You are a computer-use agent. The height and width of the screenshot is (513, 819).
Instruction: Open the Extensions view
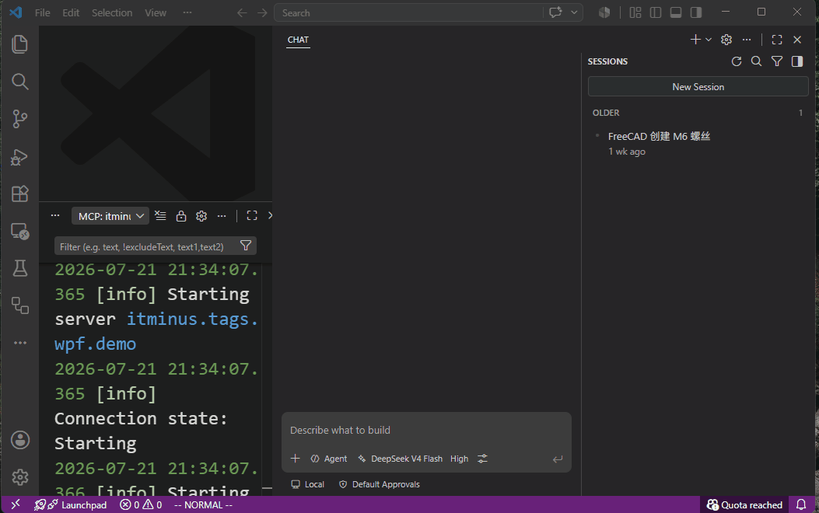20,194
